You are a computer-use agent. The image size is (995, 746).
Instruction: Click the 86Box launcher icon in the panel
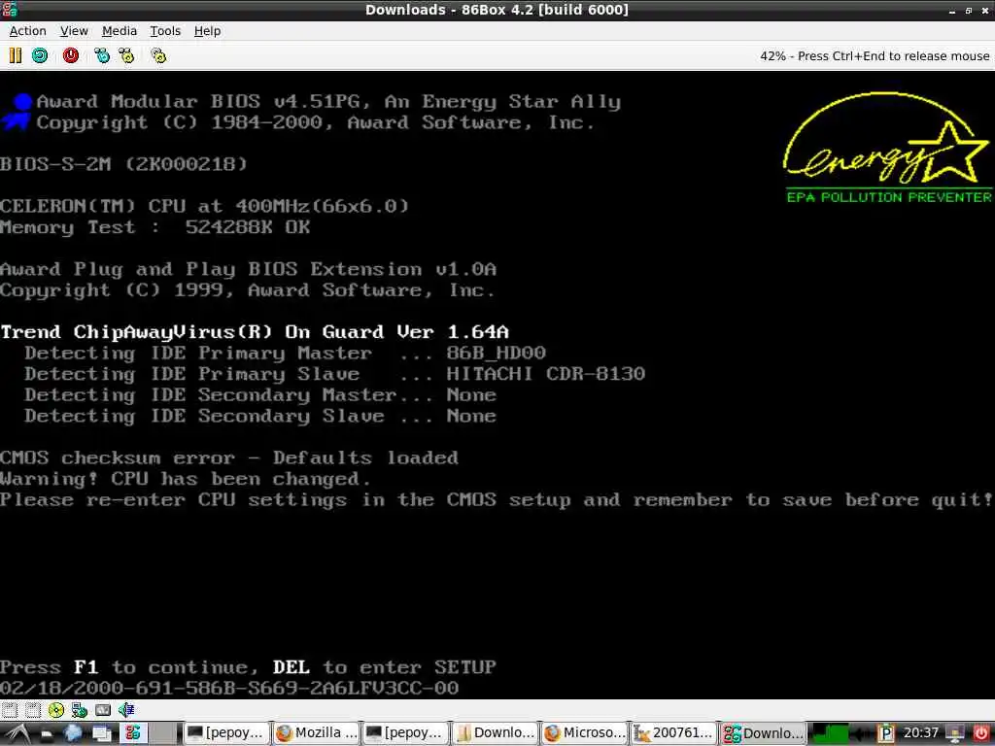pos(133,733)
